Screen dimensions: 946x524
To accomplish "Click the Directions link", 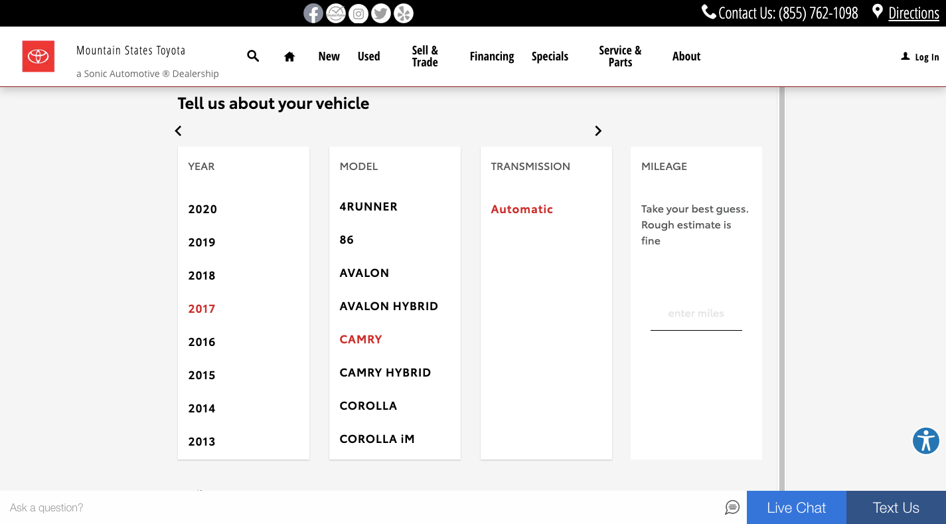I will point(913,13).
